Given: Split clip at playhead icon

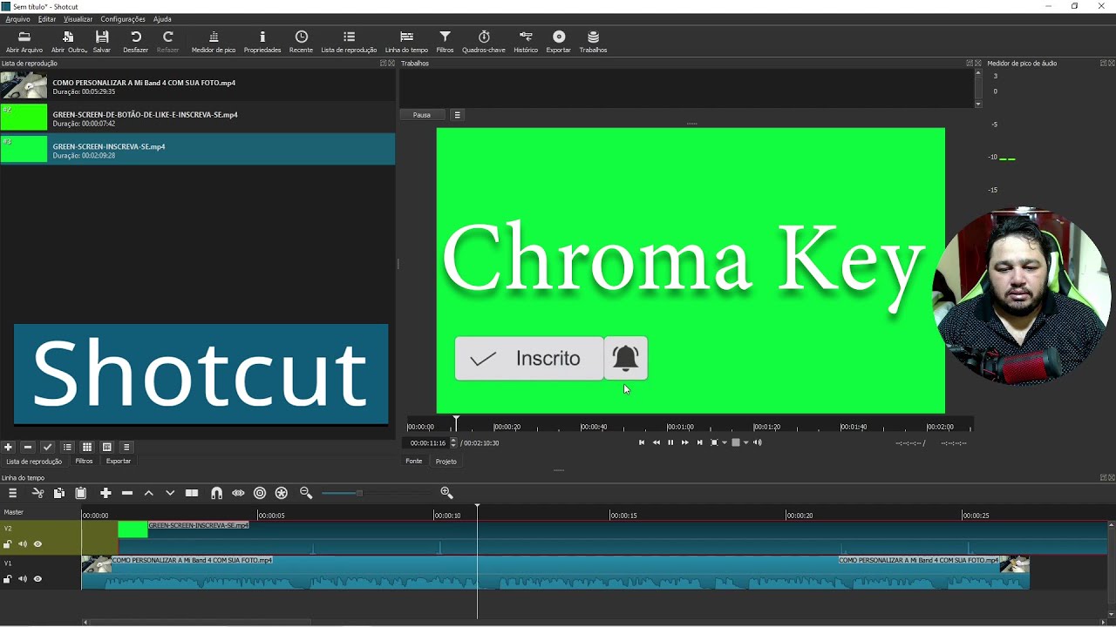Looking at the screenshot, I should coord(192,493).
